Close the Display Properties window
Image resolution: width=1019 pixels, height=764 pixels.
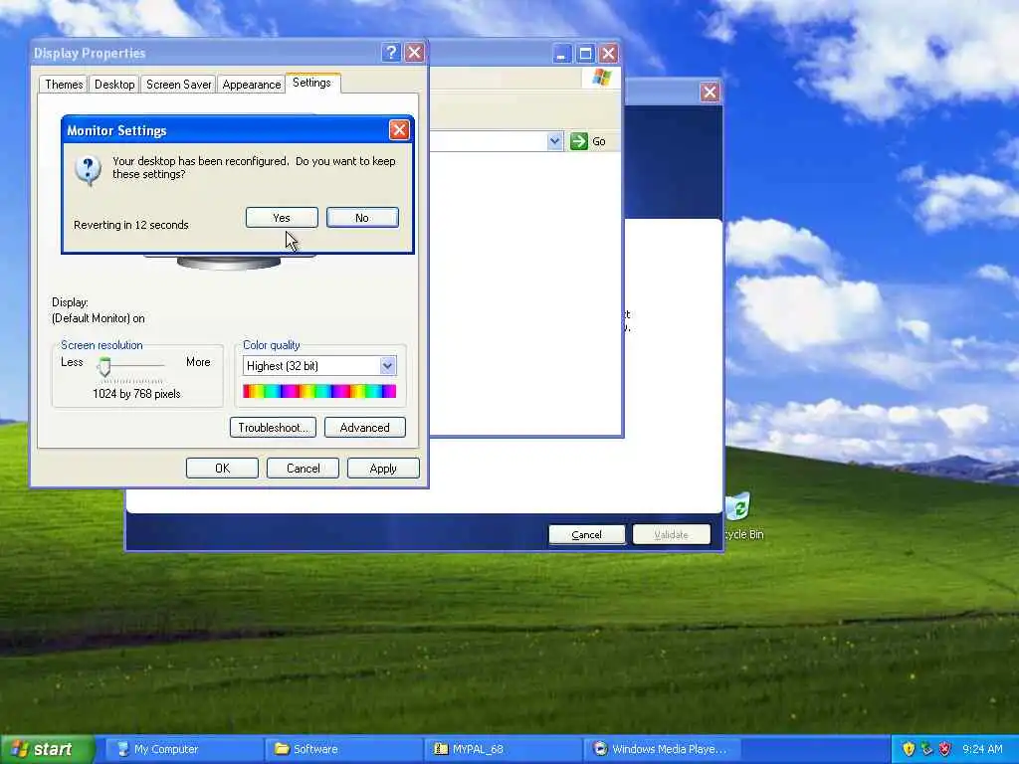click(x=415, y=53)
